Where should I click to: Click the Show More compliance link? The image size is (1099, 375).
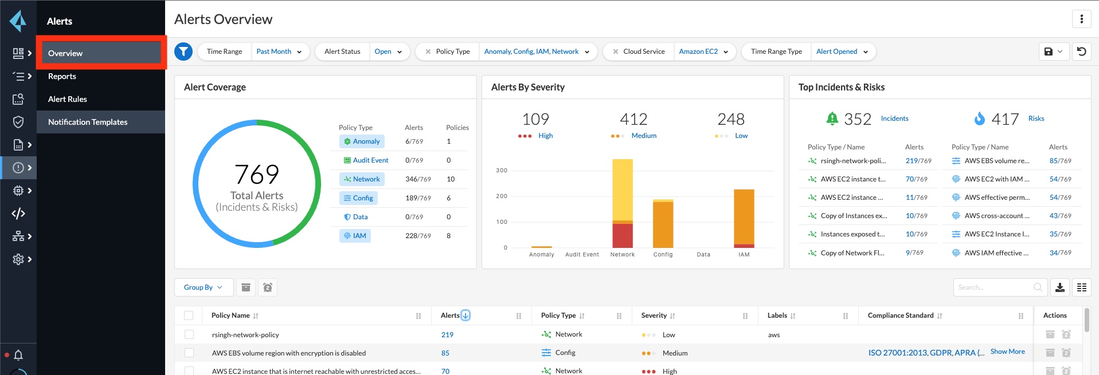[x=1007, y=352]
